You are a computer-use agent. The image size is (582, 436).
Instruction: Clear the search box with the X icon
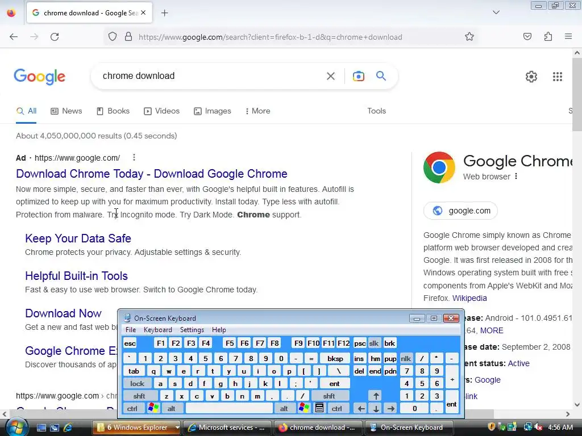point(331,76)
